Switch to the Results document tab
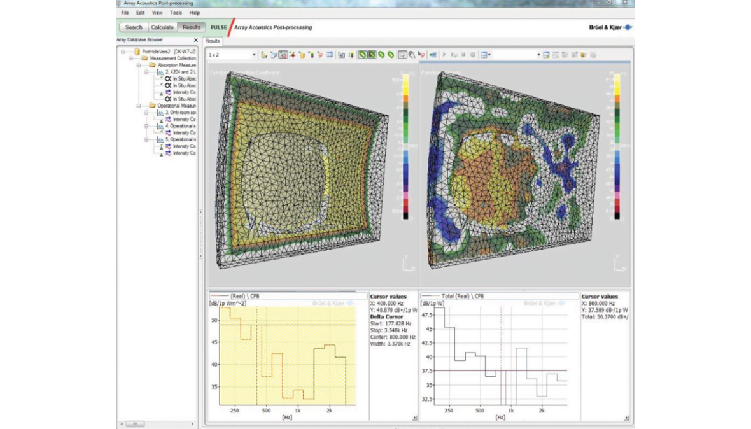751x429 pixels. (x=213, y=41)
